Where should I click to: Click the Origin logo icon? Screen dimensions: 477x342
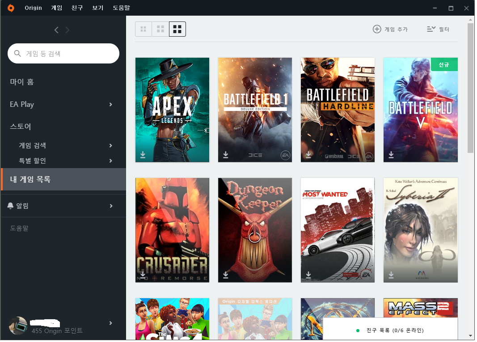tap(11, 8)
